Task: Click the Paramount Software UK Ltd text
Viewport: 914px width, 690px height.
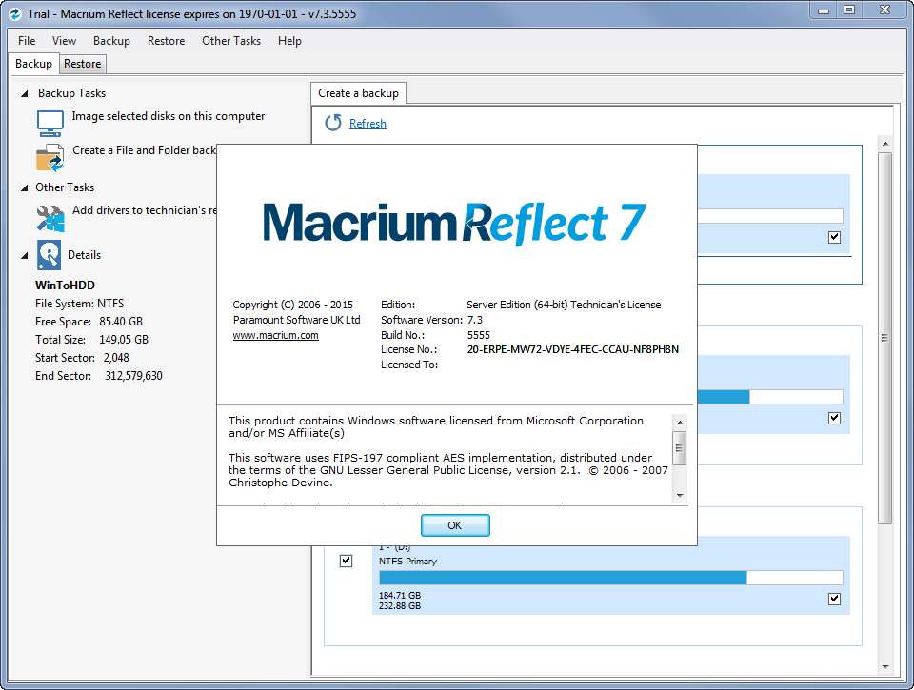Action: (x=297, y=320)
